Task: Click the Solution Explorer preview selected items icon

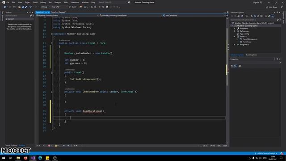Action: [x=273, y=16]
